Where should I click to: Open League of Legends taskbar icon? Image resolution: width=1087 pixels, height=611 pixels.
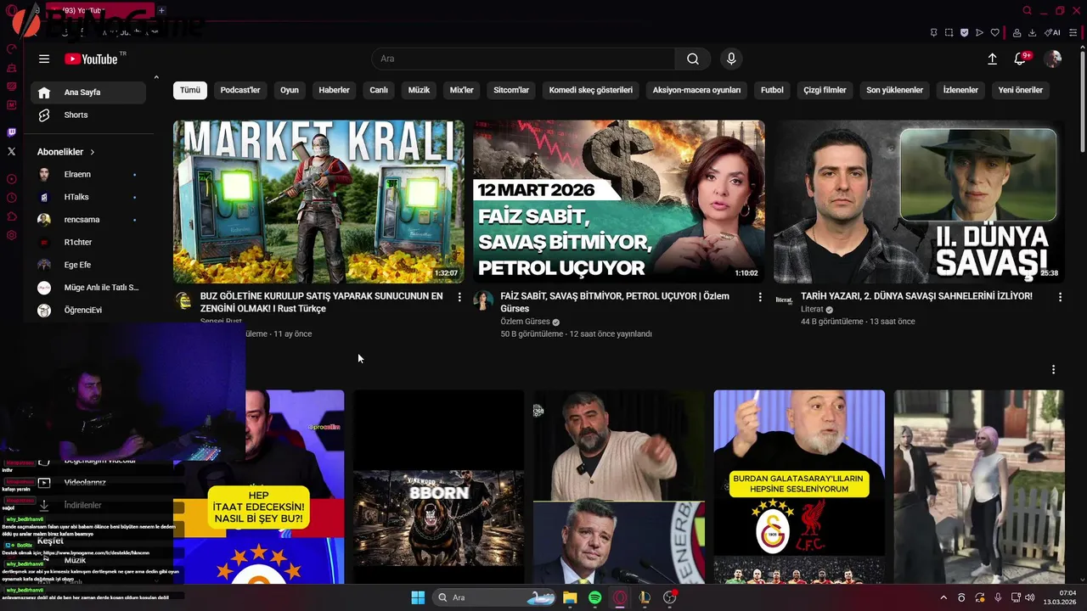tap(645, 597)
